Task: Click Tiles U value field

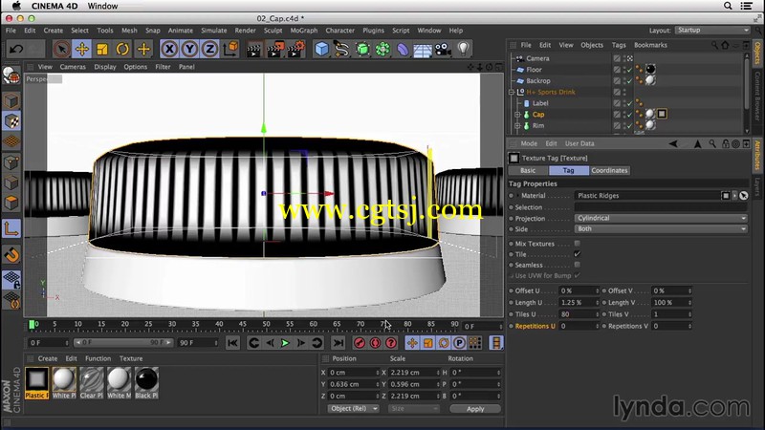Action: [x=579, y=314]
